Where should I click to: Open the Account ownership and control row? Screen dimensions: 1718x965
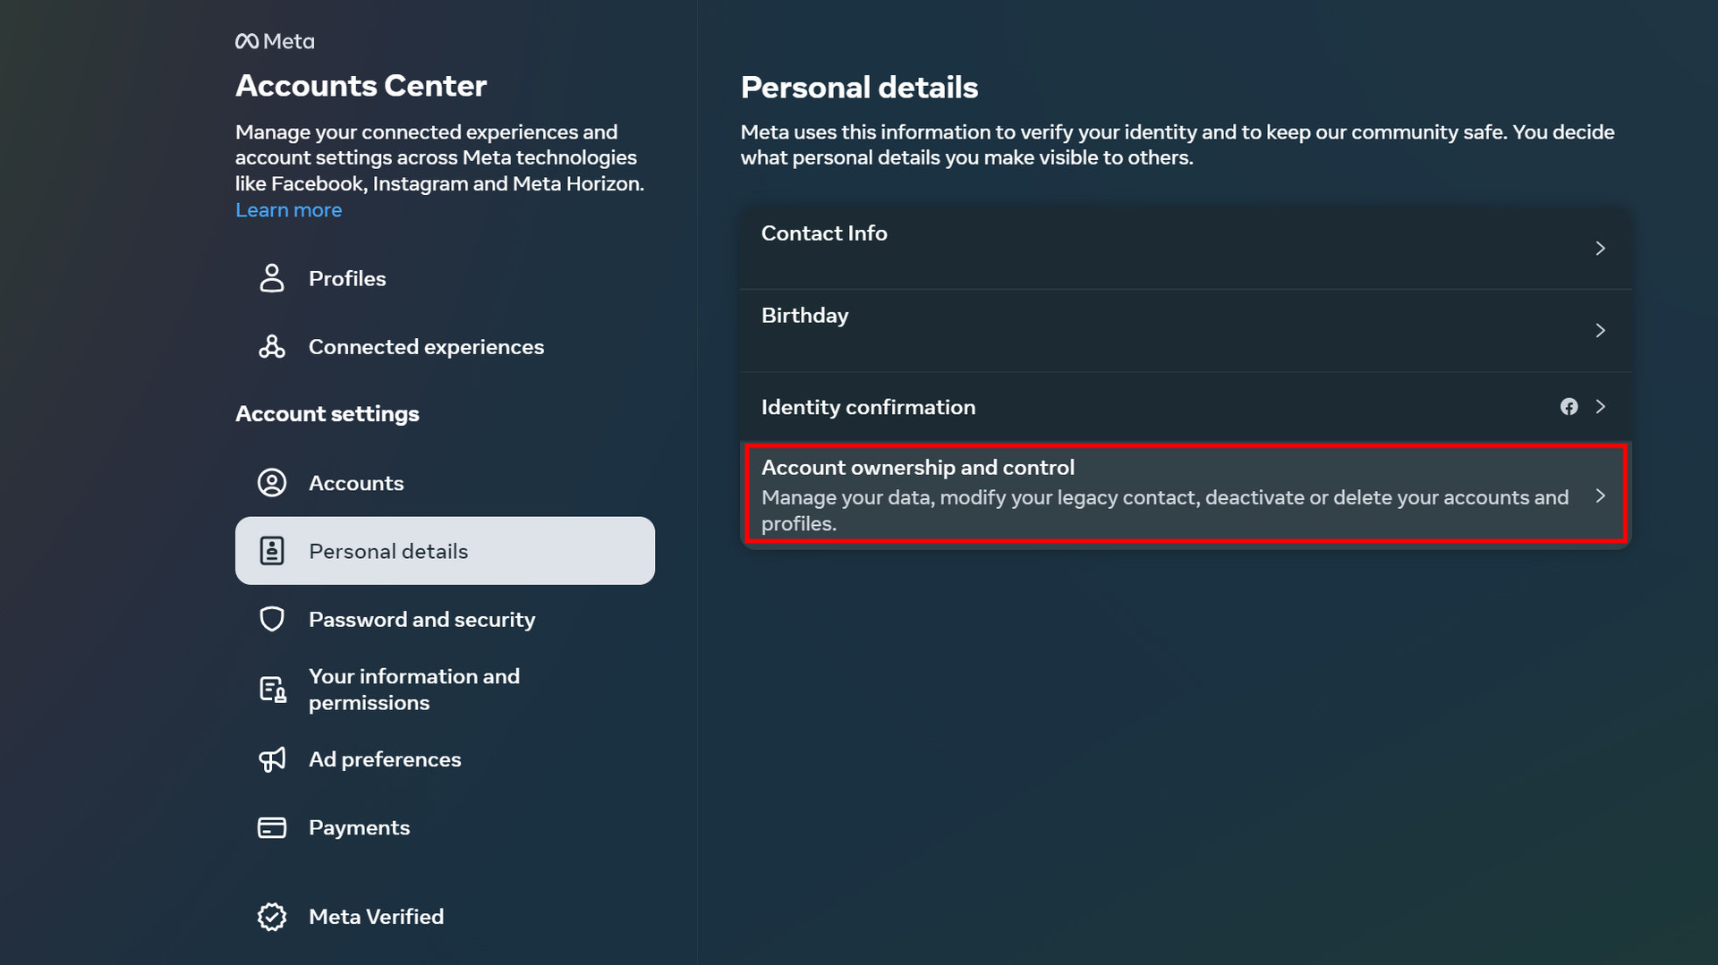(1163, 495)
